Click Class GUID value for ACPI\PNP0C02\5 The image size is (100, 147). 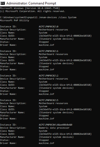pos(65,110)
